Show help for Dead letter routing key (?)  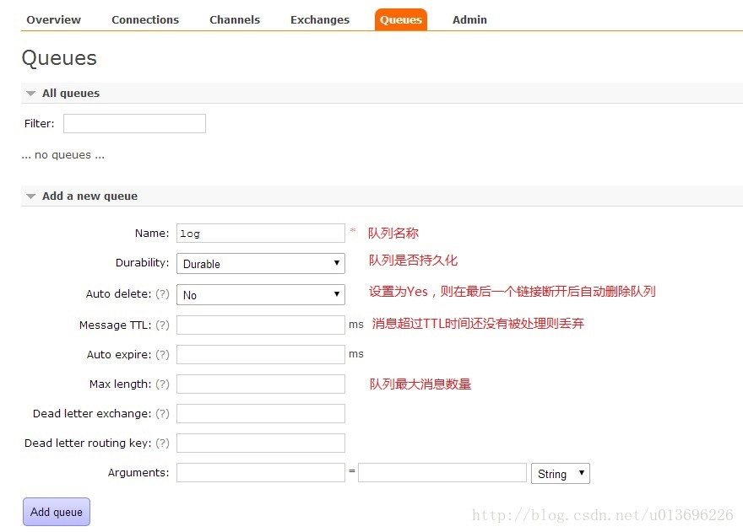point(162,443)
